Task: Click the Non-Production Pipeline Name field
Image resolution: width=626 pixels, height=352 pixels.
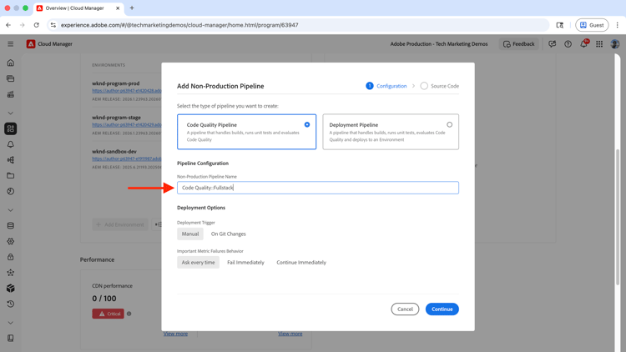Action: (318, 188)
